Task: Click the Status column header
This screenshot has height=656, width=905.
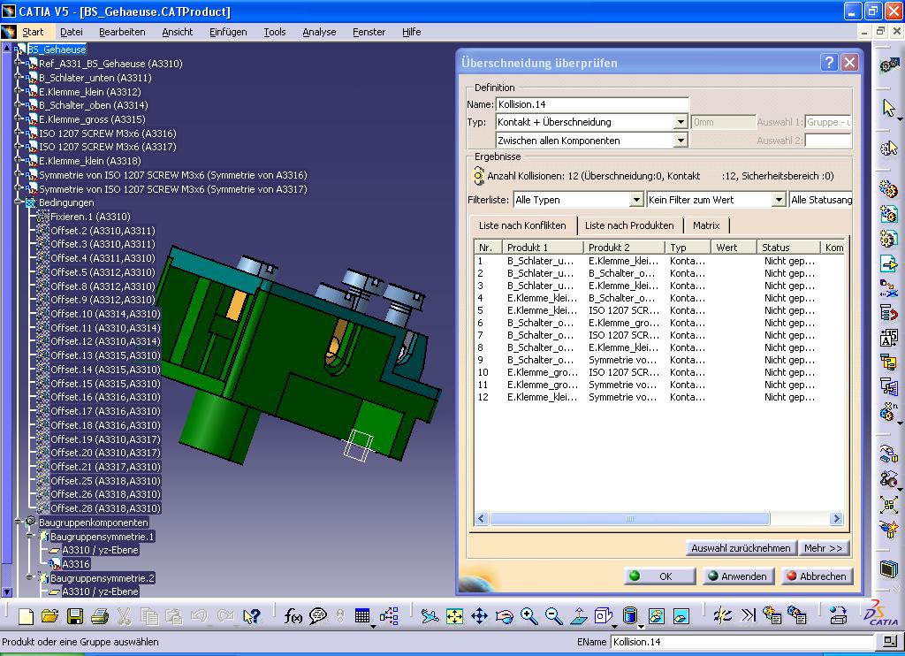Action: tap(787, 248)
